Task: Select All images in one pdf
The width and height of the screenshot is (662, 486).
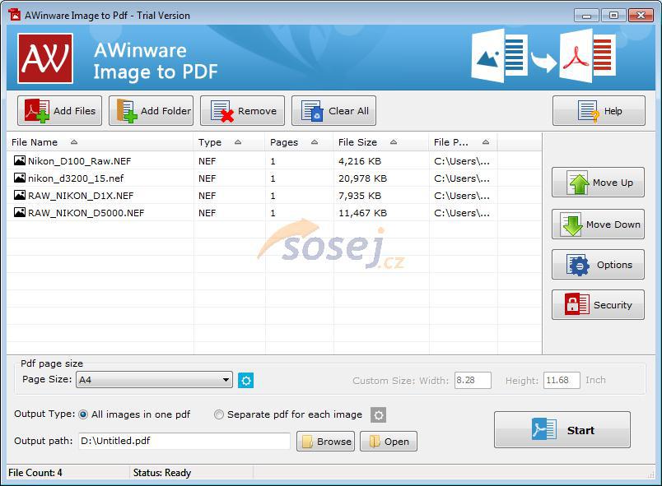Action: (x=83, y=414)
